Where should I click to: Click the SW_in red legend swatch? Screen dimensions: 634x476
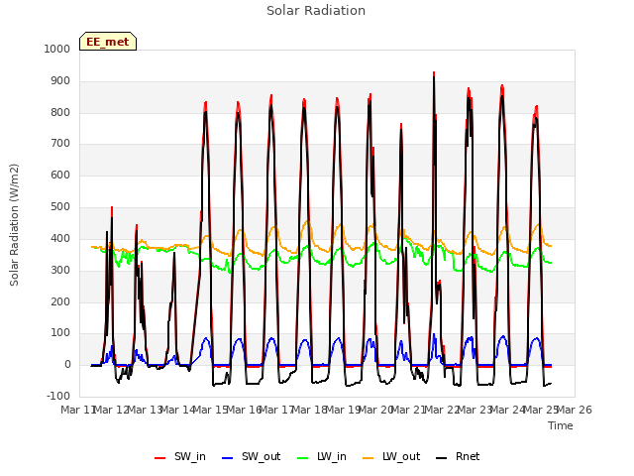coord(160,458)
